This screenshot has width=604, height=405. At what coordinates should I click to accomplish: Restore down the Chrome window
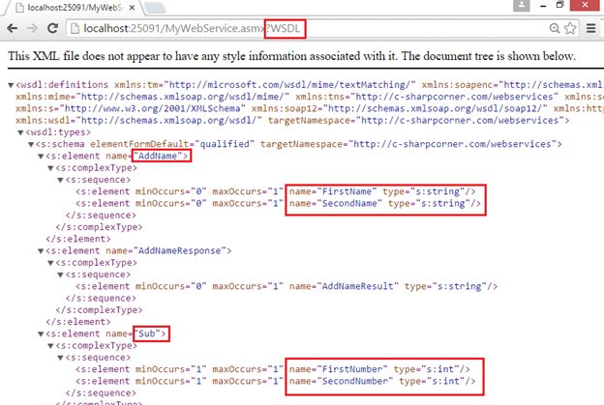point(559,5)
